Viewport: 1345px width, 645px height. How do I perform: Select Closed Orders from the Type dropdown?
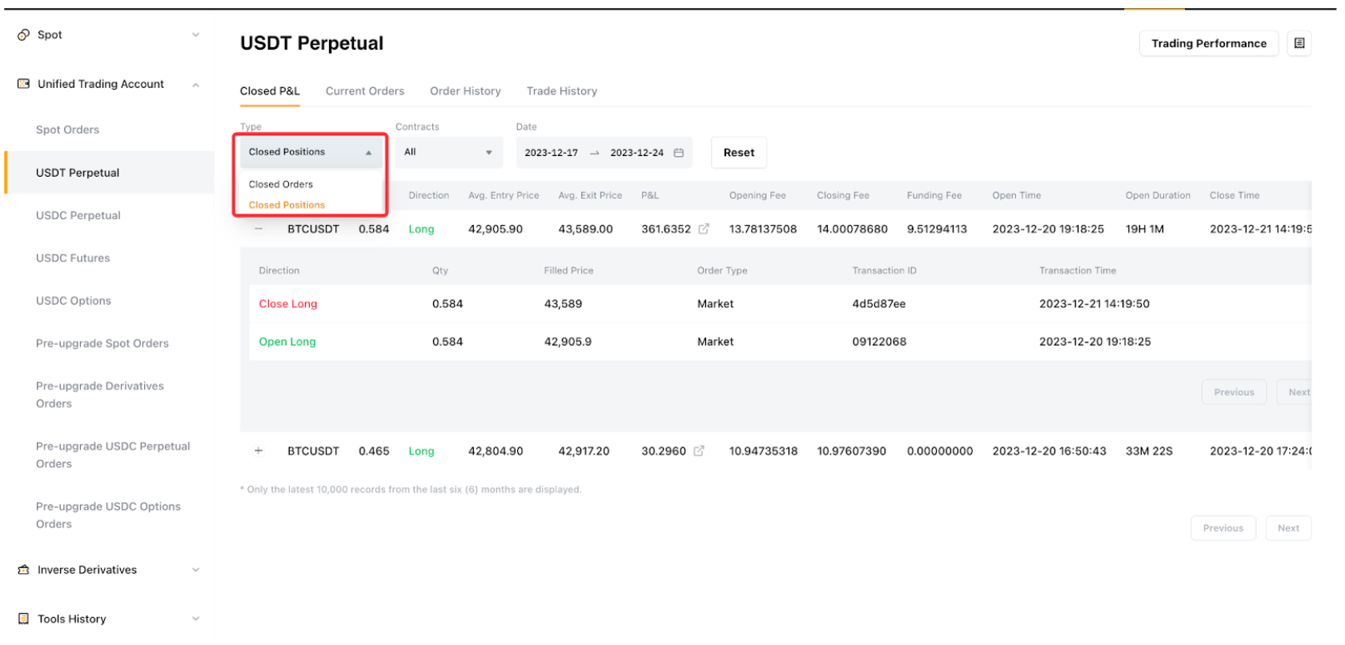click(x=281, y=184)
